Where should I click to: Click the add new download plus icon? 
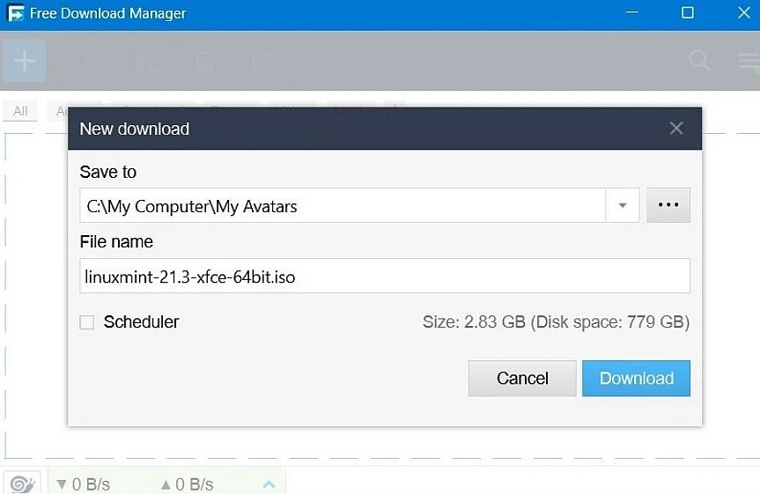(25, 61)
